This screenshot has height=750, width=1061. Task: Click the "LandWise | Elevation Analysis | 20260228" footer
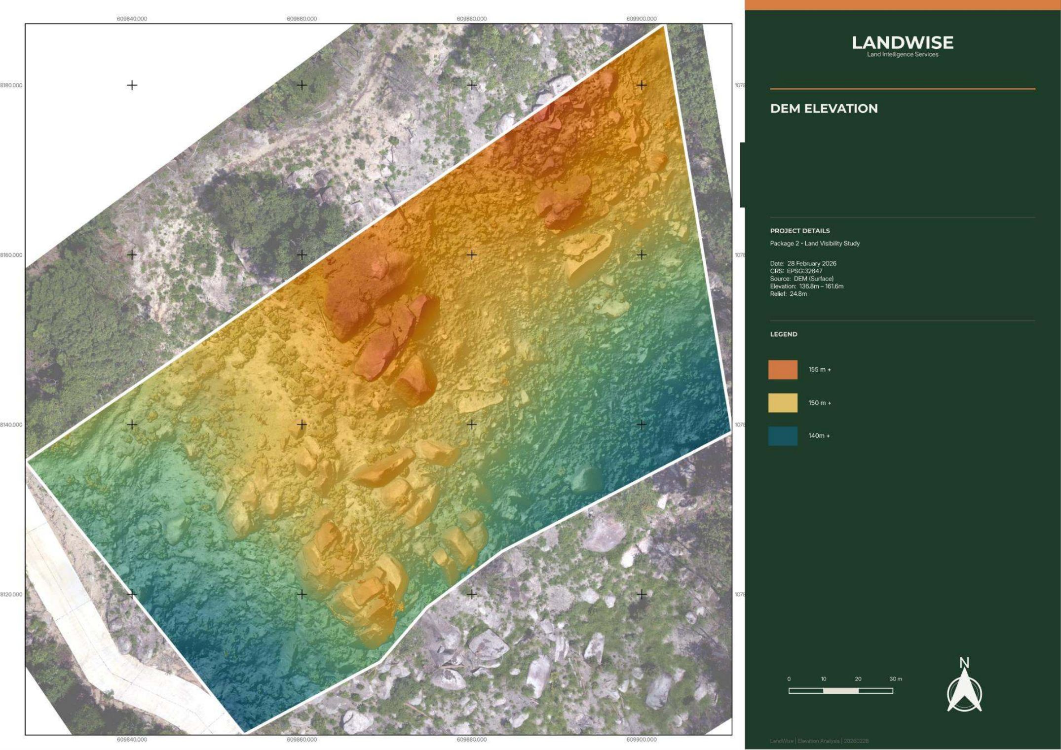[819, 741]
